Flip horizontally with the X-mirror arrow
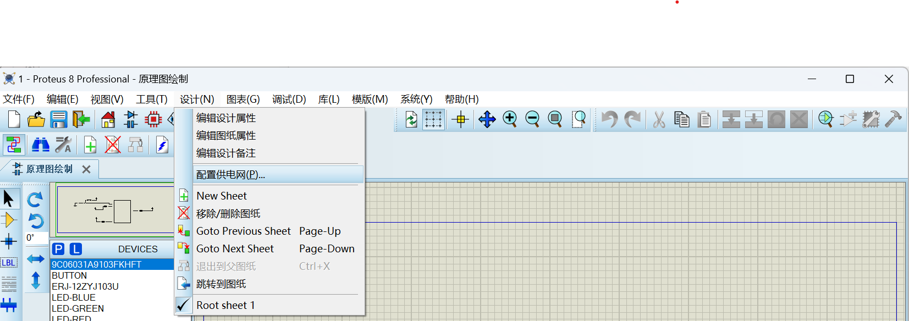Image resolution: width=909 pixels, height=321 pixels. pos(36,258)
